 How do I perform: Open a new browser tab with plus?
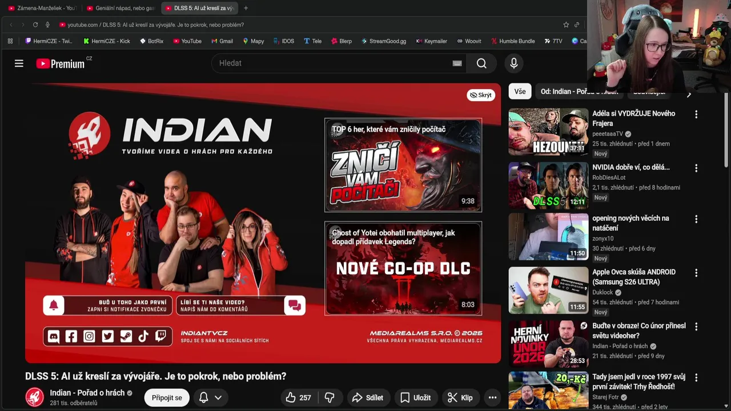(x=246, y=8)
